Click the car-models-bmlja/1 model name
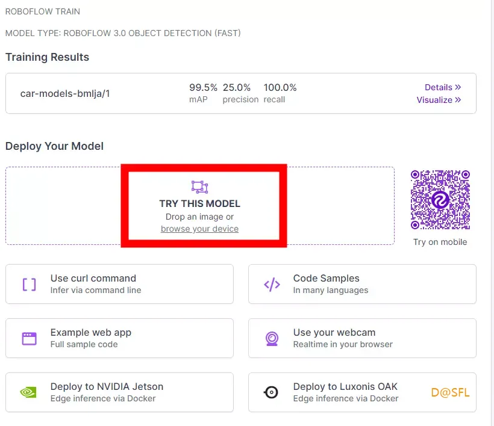The width and height of the screenshot is (494, 426). (x=65, y=93)
